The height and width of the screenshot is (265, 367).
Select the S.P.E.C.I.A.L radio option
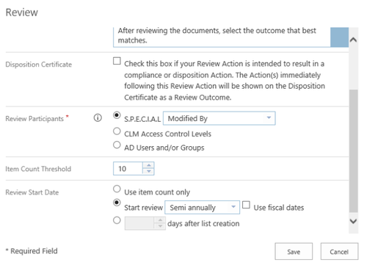[117, 115]
